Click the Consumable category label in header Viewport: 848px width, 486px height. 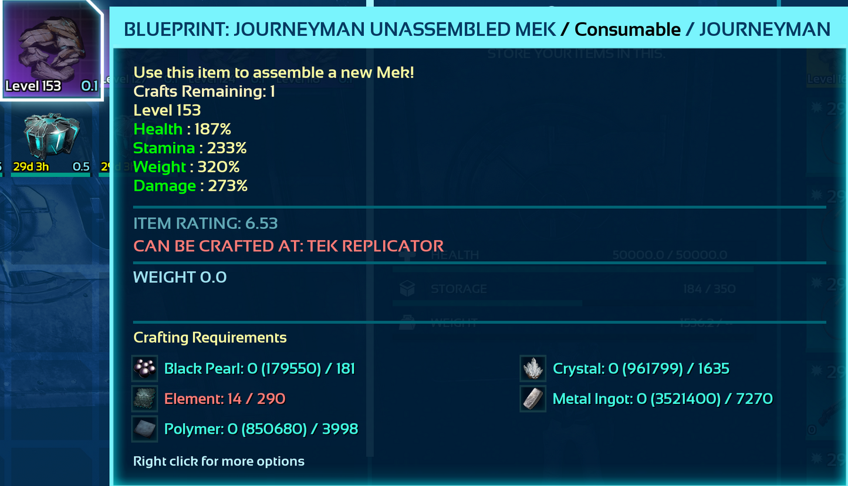pyautogui.click(x=627, y=29)
